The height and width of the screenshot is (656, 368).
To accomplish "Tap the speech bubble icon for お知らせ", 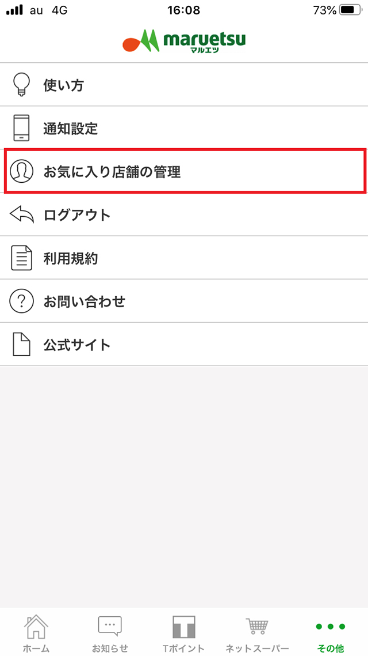I will click(109, 625).
